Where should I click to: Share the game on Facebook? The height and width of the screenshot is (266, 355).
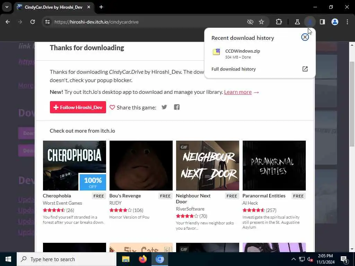(176, 107)
